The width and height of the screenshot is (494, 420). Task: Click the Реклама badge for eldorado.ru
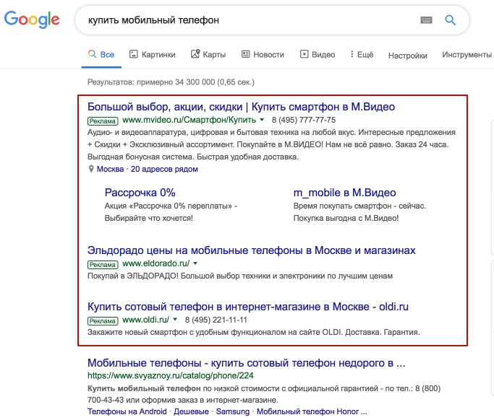(x=103, y=264)
